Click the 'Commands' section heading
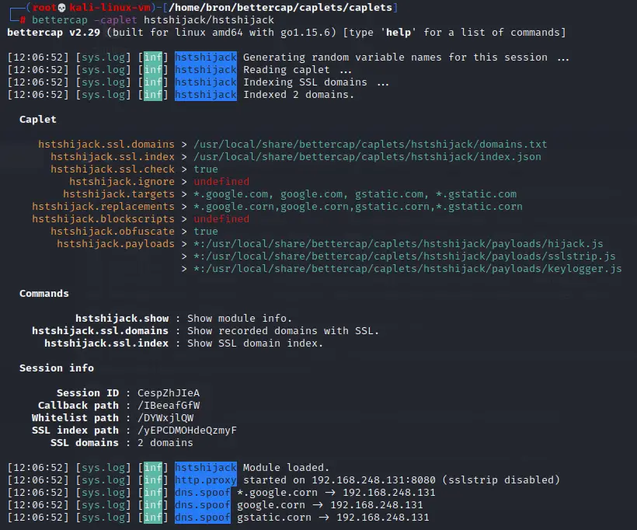The width and height of the screenshot is (637, 530). pyautogui.click(x=44, y=294)
